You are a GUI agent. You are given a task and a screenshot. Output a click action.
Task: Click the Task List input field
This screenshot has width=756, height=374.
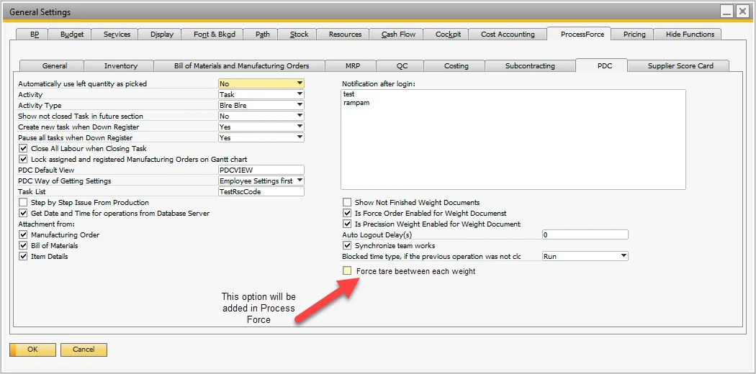pos(261,191)
